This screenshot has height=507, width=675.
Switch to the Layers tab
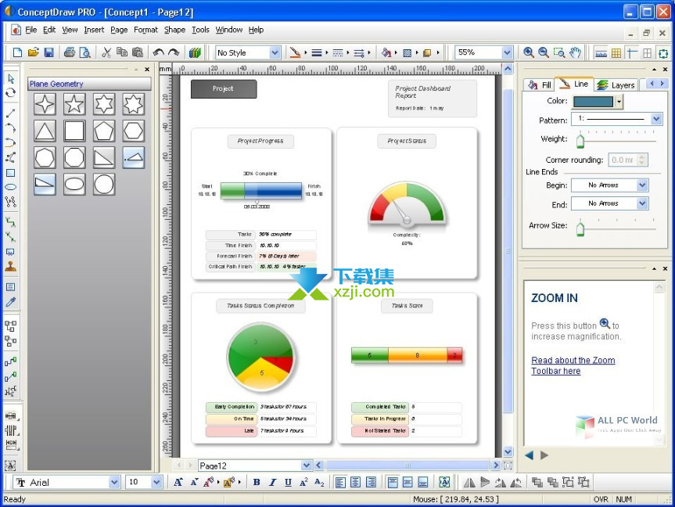[616, 84]
